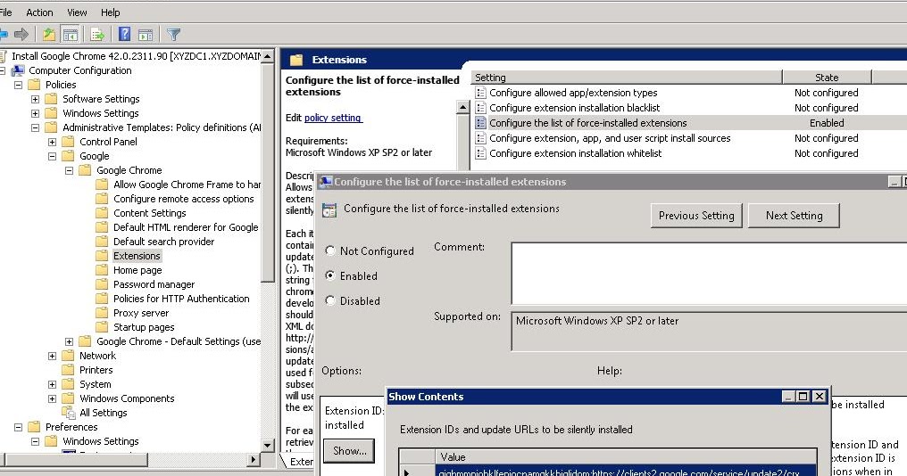Click the Control Panel folder icon
Screen dimensions: 907x476
(x=69, y=142)
